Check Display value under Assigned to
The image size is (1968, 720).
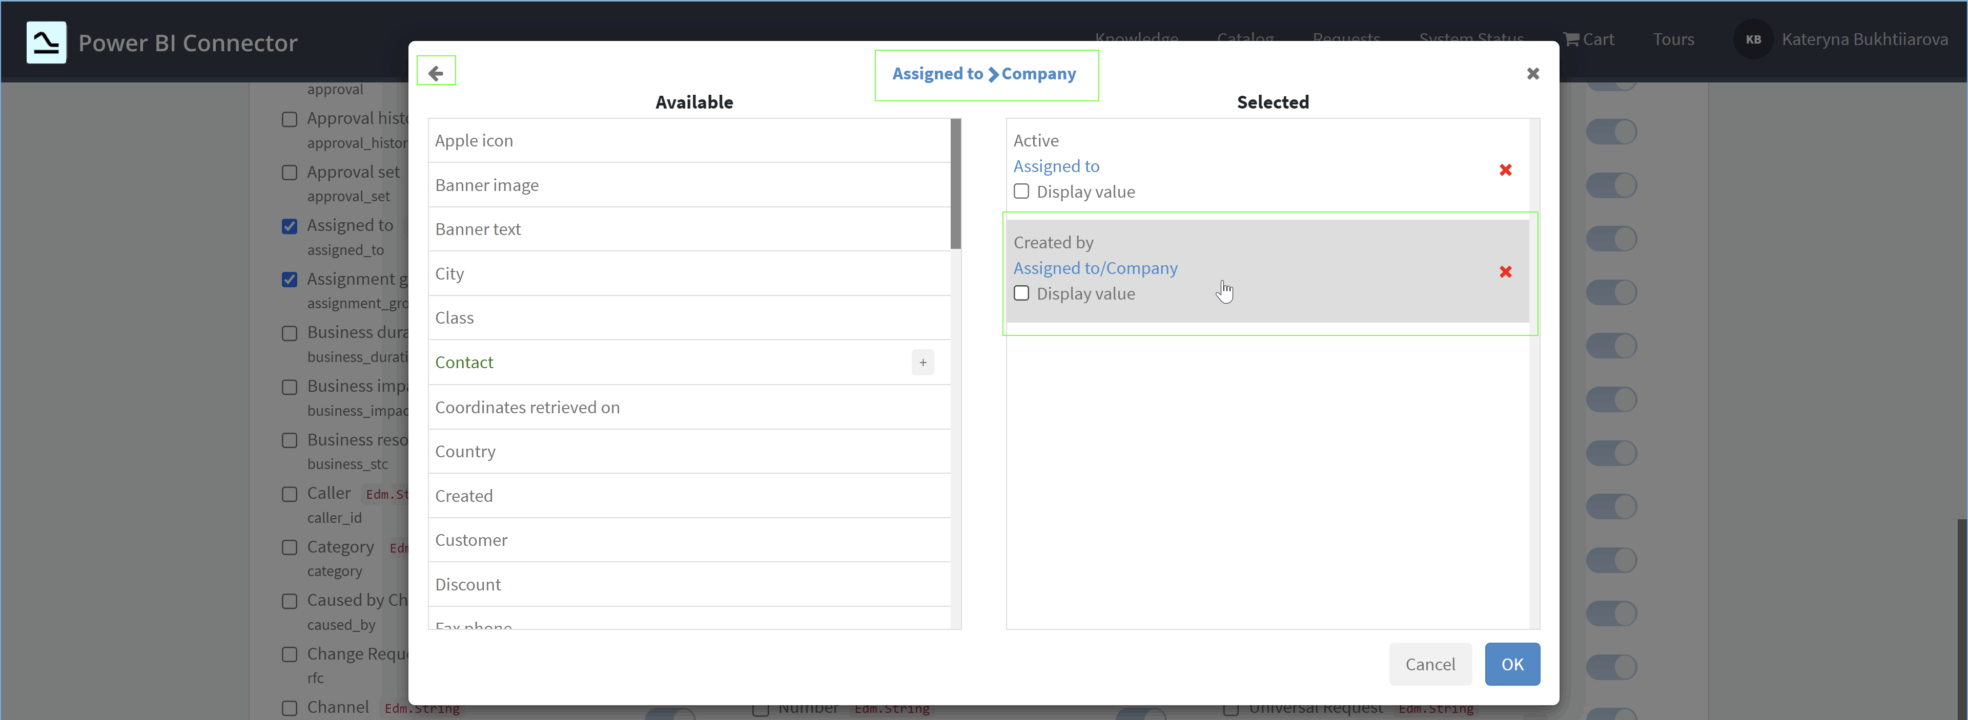[x=1021, y=192]
